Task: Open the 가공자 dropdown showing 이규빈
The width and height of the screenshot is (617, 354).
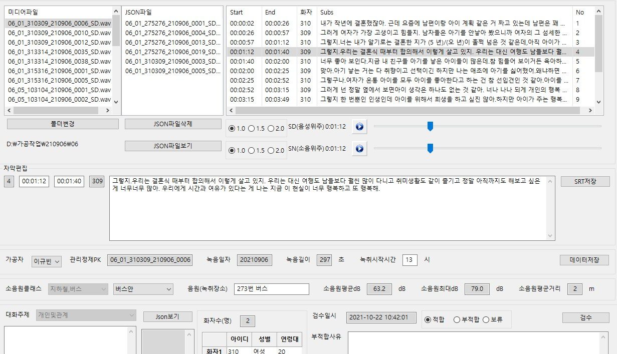Action: pyautogui.click(x=46, y=261)
